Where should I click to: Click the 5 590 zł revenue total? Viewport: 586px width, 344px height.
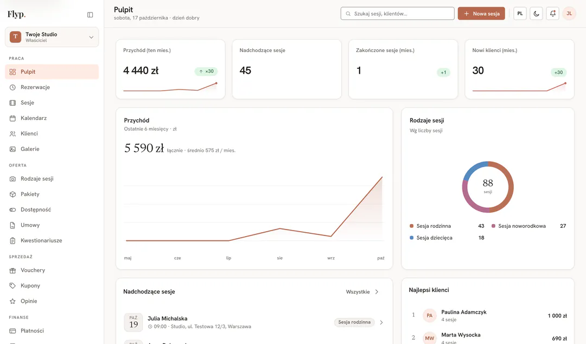click(x=144, y=149)
